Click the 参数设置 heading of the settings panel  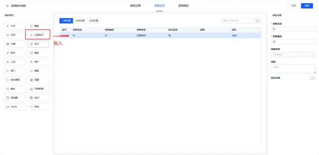277,16
